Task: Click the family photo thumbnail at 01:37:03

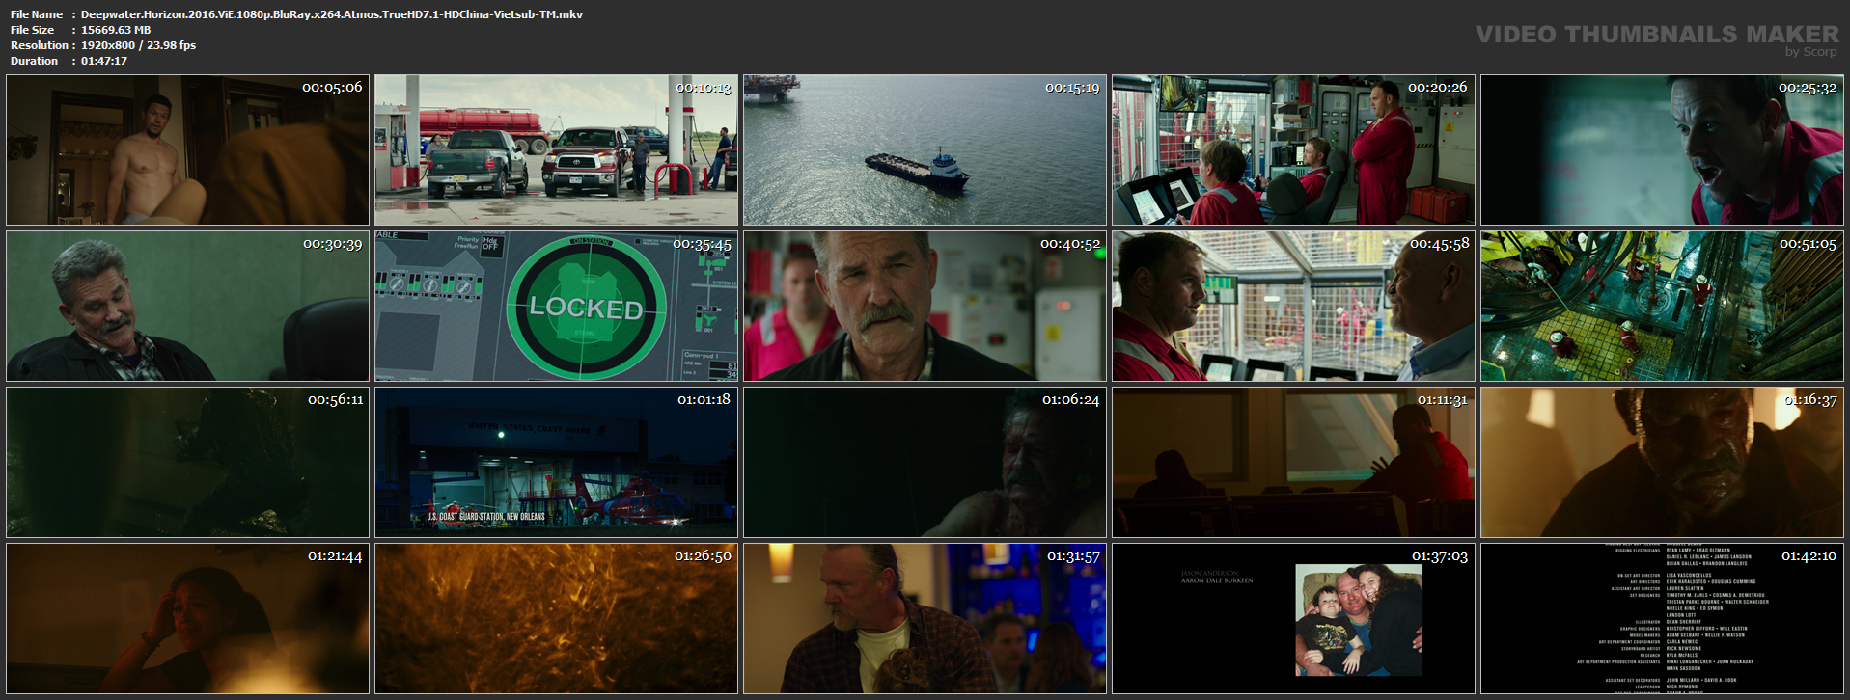Action: pyautogui.click(x=1293, y=618)
